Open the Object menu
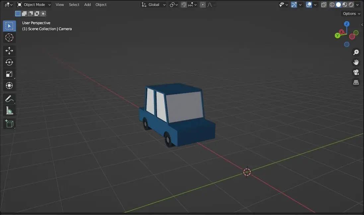364x215 pixels. pyautogui.click(x=101, y=5)
